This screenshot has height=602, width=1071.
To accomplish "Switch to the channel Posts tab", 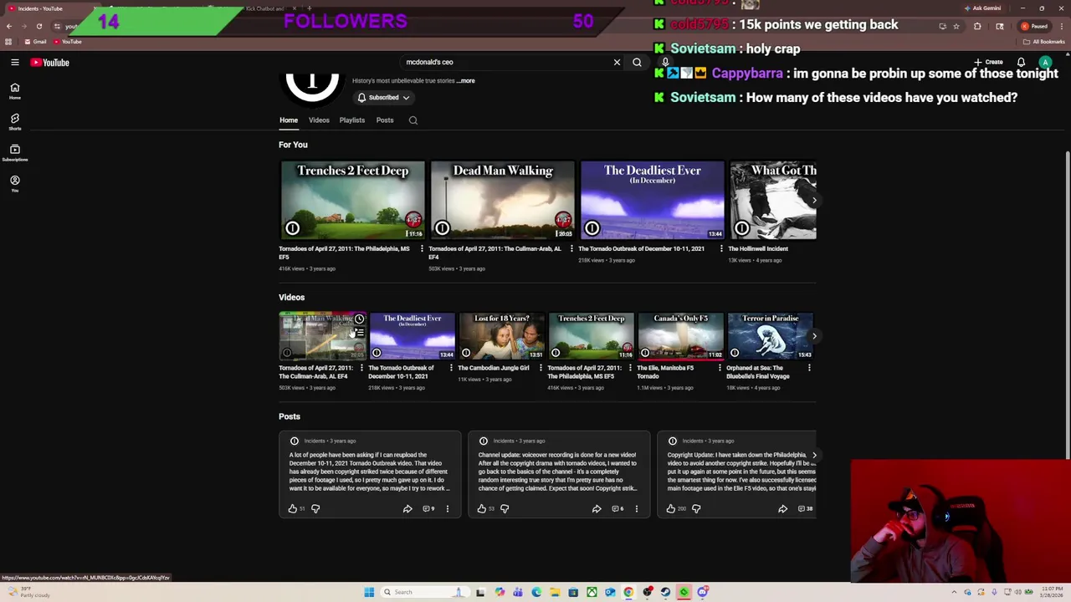I will pyautogui.click(x=385, y=120).
